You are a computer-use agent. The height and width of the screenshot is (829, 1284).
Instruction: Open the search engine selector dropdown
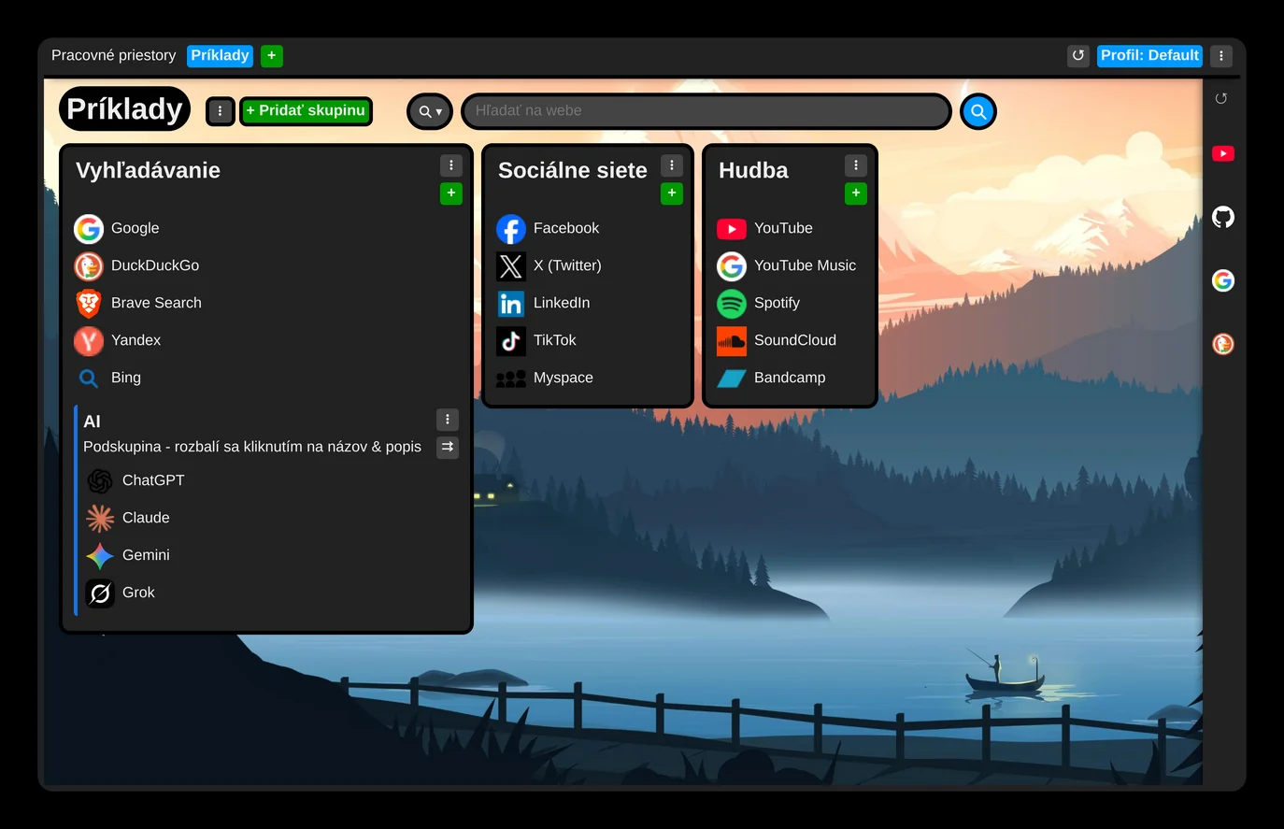[430, 111]
